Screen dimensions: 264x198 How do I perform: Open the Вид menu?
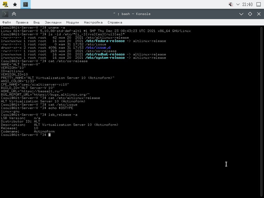pos(37,22)
